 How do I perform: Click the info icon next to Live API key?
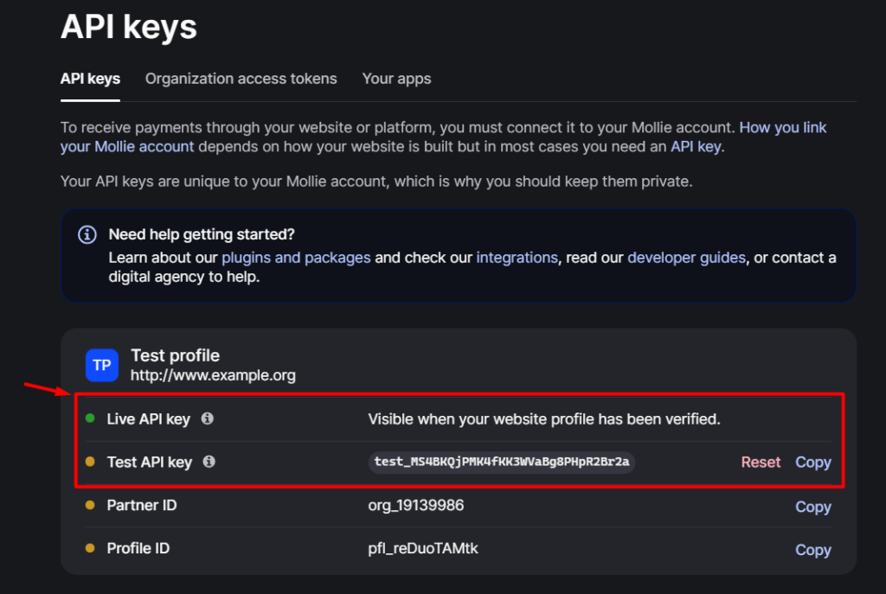[x=208, y=418]
